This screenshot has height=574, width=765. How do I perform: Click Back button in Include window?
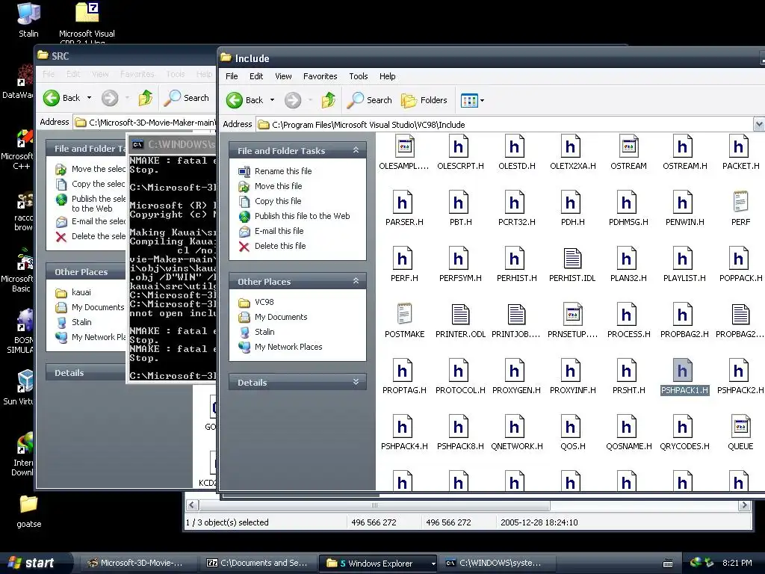(x=244, y=100)
